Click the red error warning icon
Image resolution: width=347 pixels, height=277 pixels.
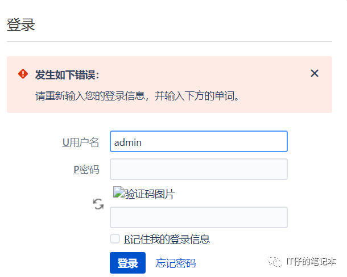pos(23,74)
